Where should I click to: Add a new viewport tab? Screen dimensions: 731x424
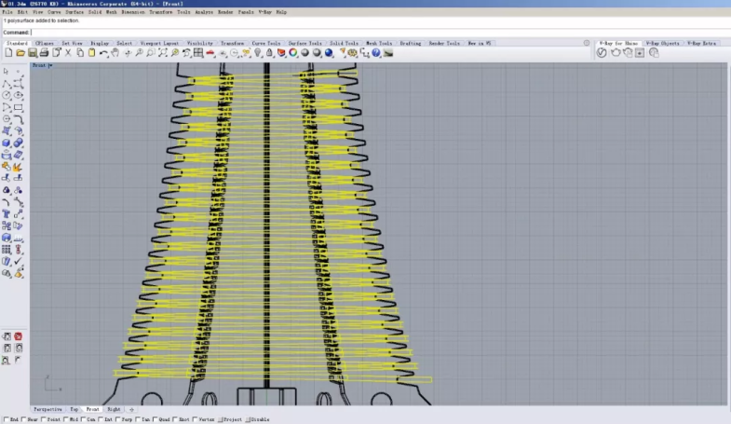[131, 409]
